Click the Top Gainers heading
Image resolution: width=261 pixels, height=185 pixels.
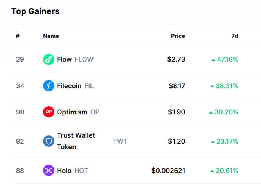35,11
